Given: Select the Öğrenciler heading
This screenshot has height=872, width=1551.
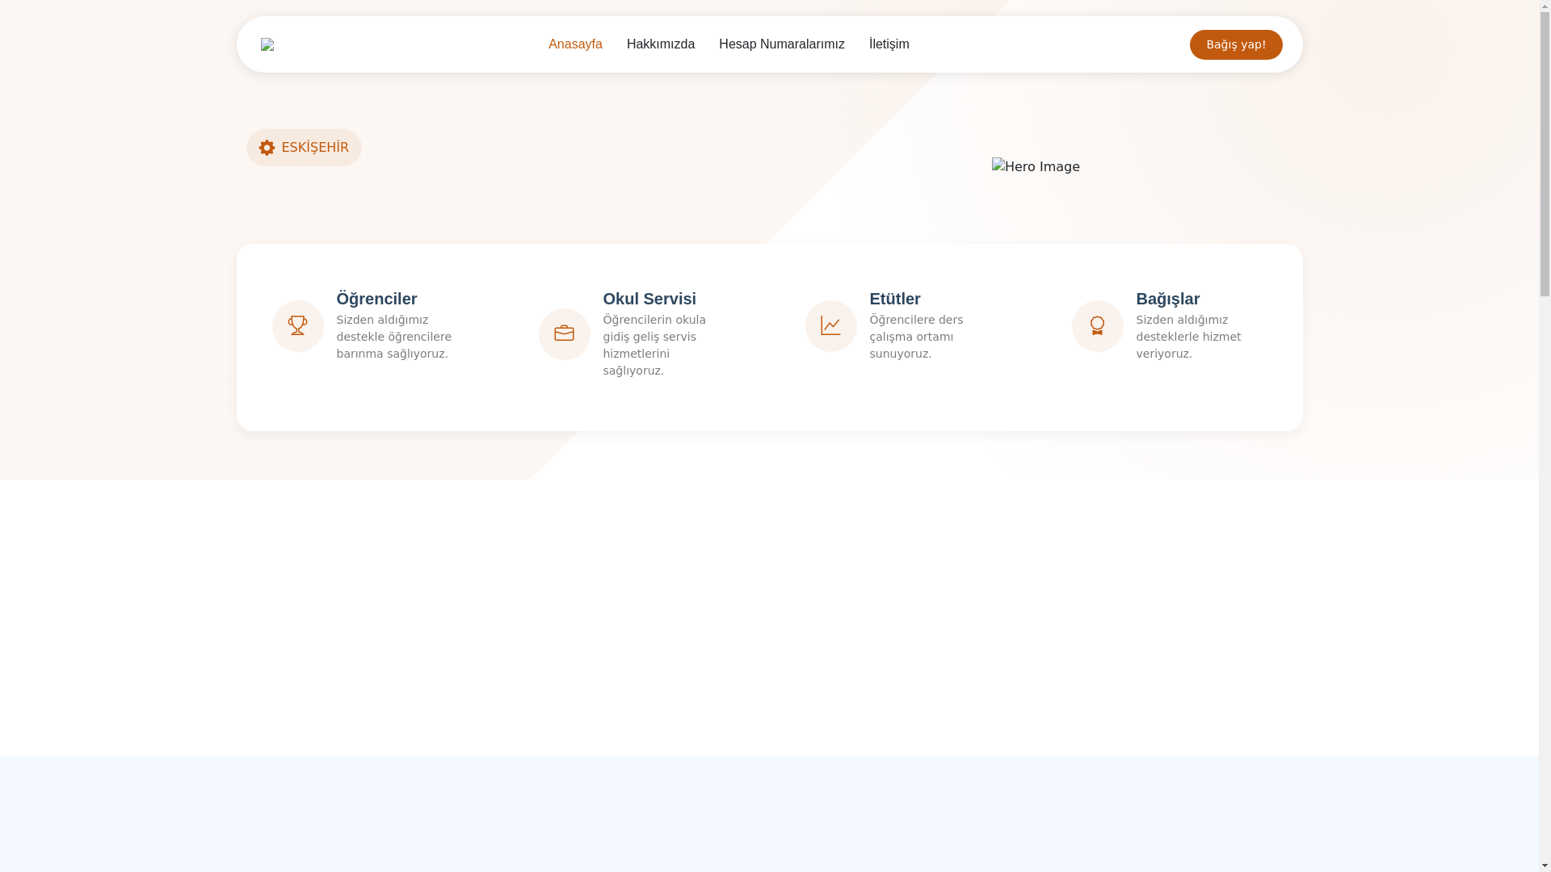Looking at the screenshot, I should 376,299.
